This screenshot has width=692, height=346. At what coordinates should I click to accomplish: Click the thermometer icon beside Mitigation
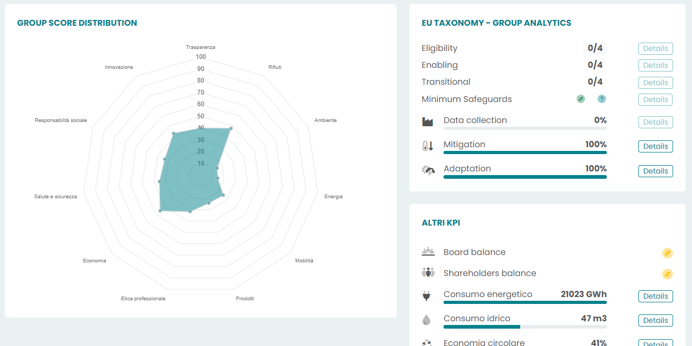(428, 146)
